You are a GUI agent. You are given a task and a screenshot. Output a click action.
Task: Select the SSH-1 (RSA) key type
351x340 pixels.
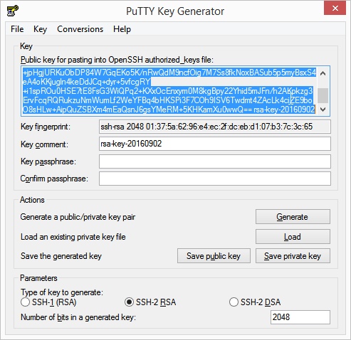[x=48, y=302]
